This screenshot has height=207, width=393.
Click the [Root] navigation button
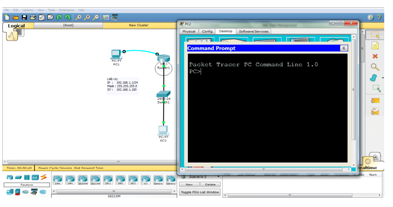pyautogui.click(x=68, y=25)
